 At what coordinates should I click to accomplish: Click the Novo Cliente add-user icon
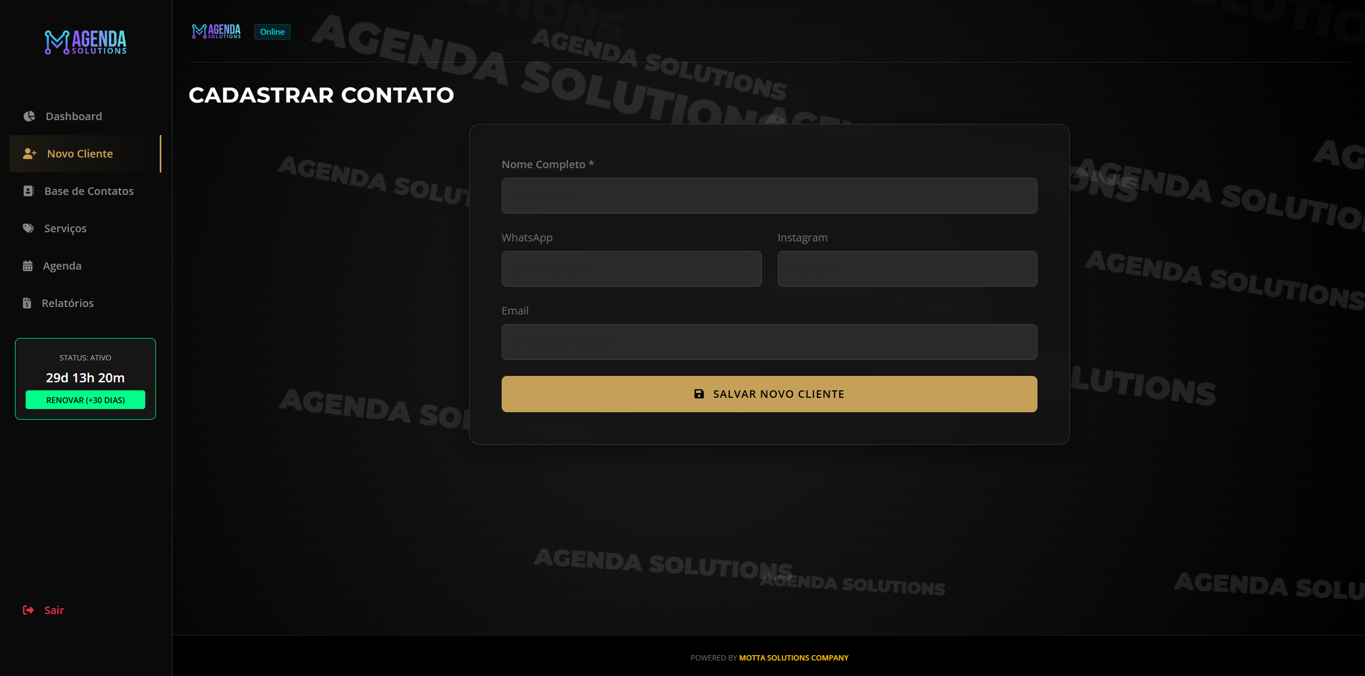tap(29, 154)
